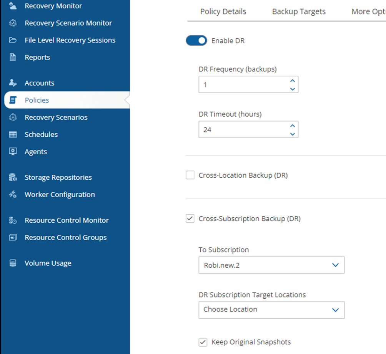Select the Recovery Scenario Monitor icon
The width and height of the screenshot is (386, 354).
pos(12,23)
